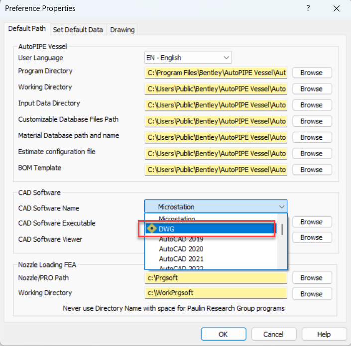Click the Estimate configuration file field
The image size is (351, 346).
pyautogui.click(x=216, y=153)
